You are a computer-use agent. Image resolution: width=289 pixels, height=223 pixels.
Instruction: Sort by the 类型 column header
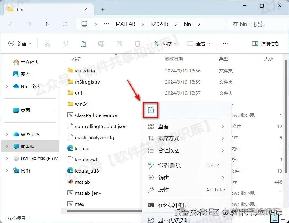223,59
